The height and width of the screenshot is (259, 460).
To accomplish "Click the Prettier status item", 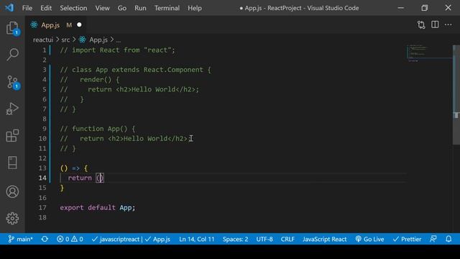I will coord(408,239).
